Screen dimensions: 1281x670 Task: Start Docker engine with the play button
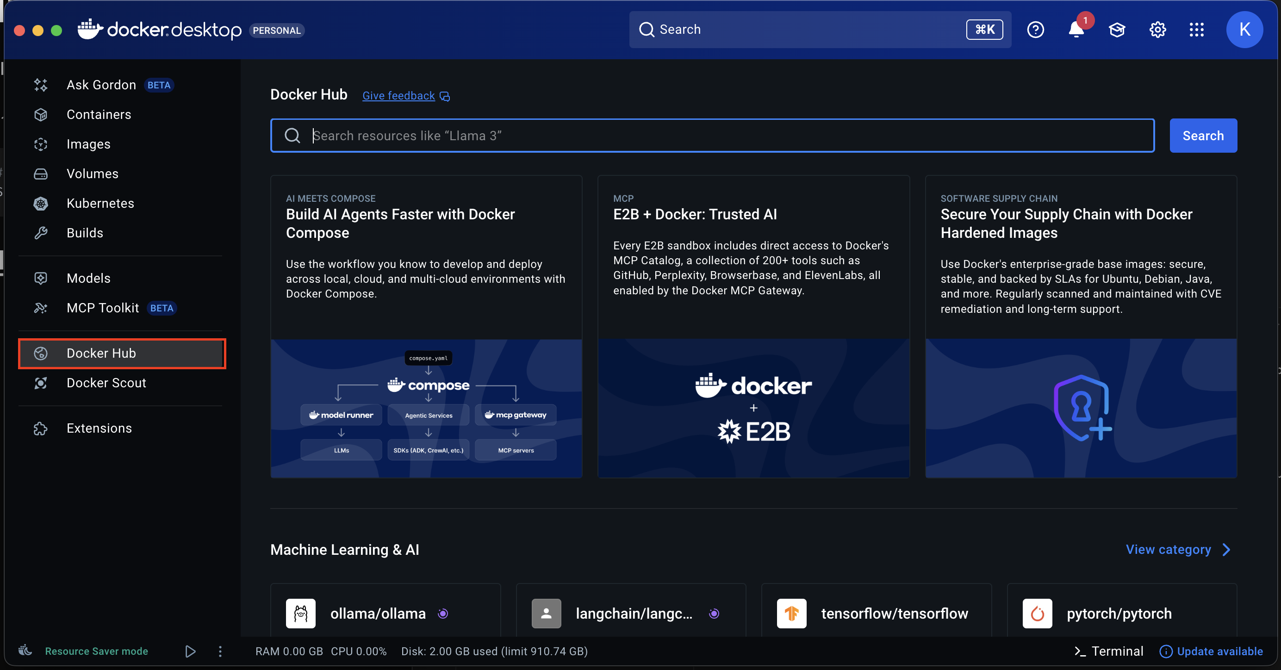pos(190,651)
